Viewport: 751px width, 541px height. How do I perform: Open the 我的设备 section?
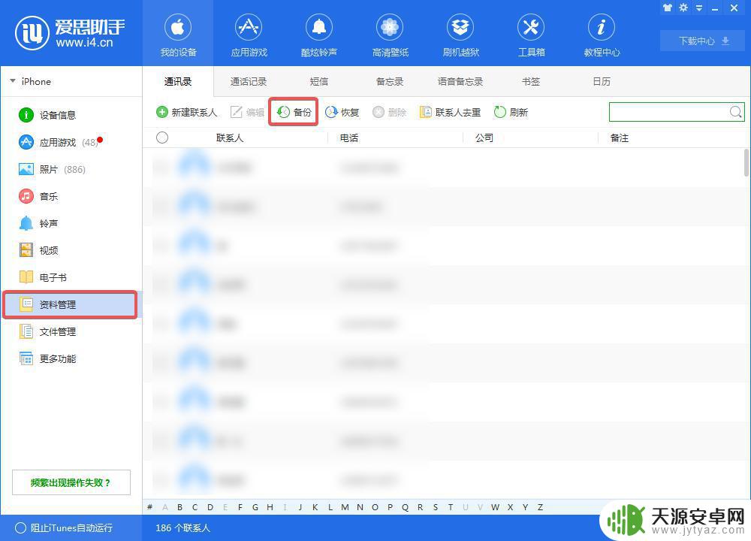(x=178, y=34)
